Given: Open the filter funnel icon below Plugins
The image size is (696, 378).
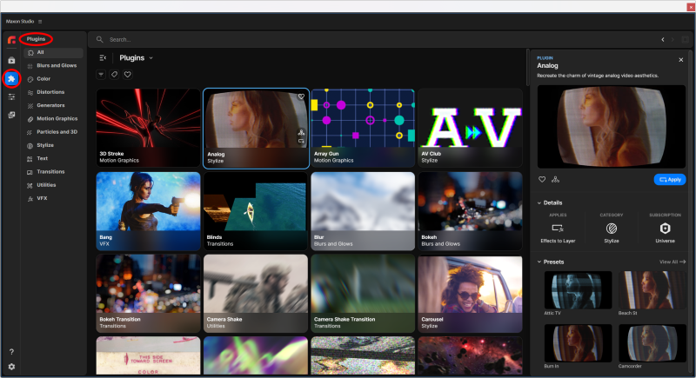Looking at the screenshot, I should (101, 75).
